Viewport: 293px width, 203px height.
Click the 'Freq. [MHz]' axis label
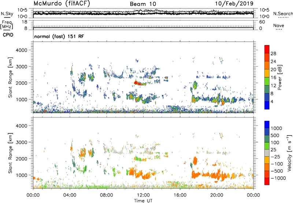click(7, 25)
